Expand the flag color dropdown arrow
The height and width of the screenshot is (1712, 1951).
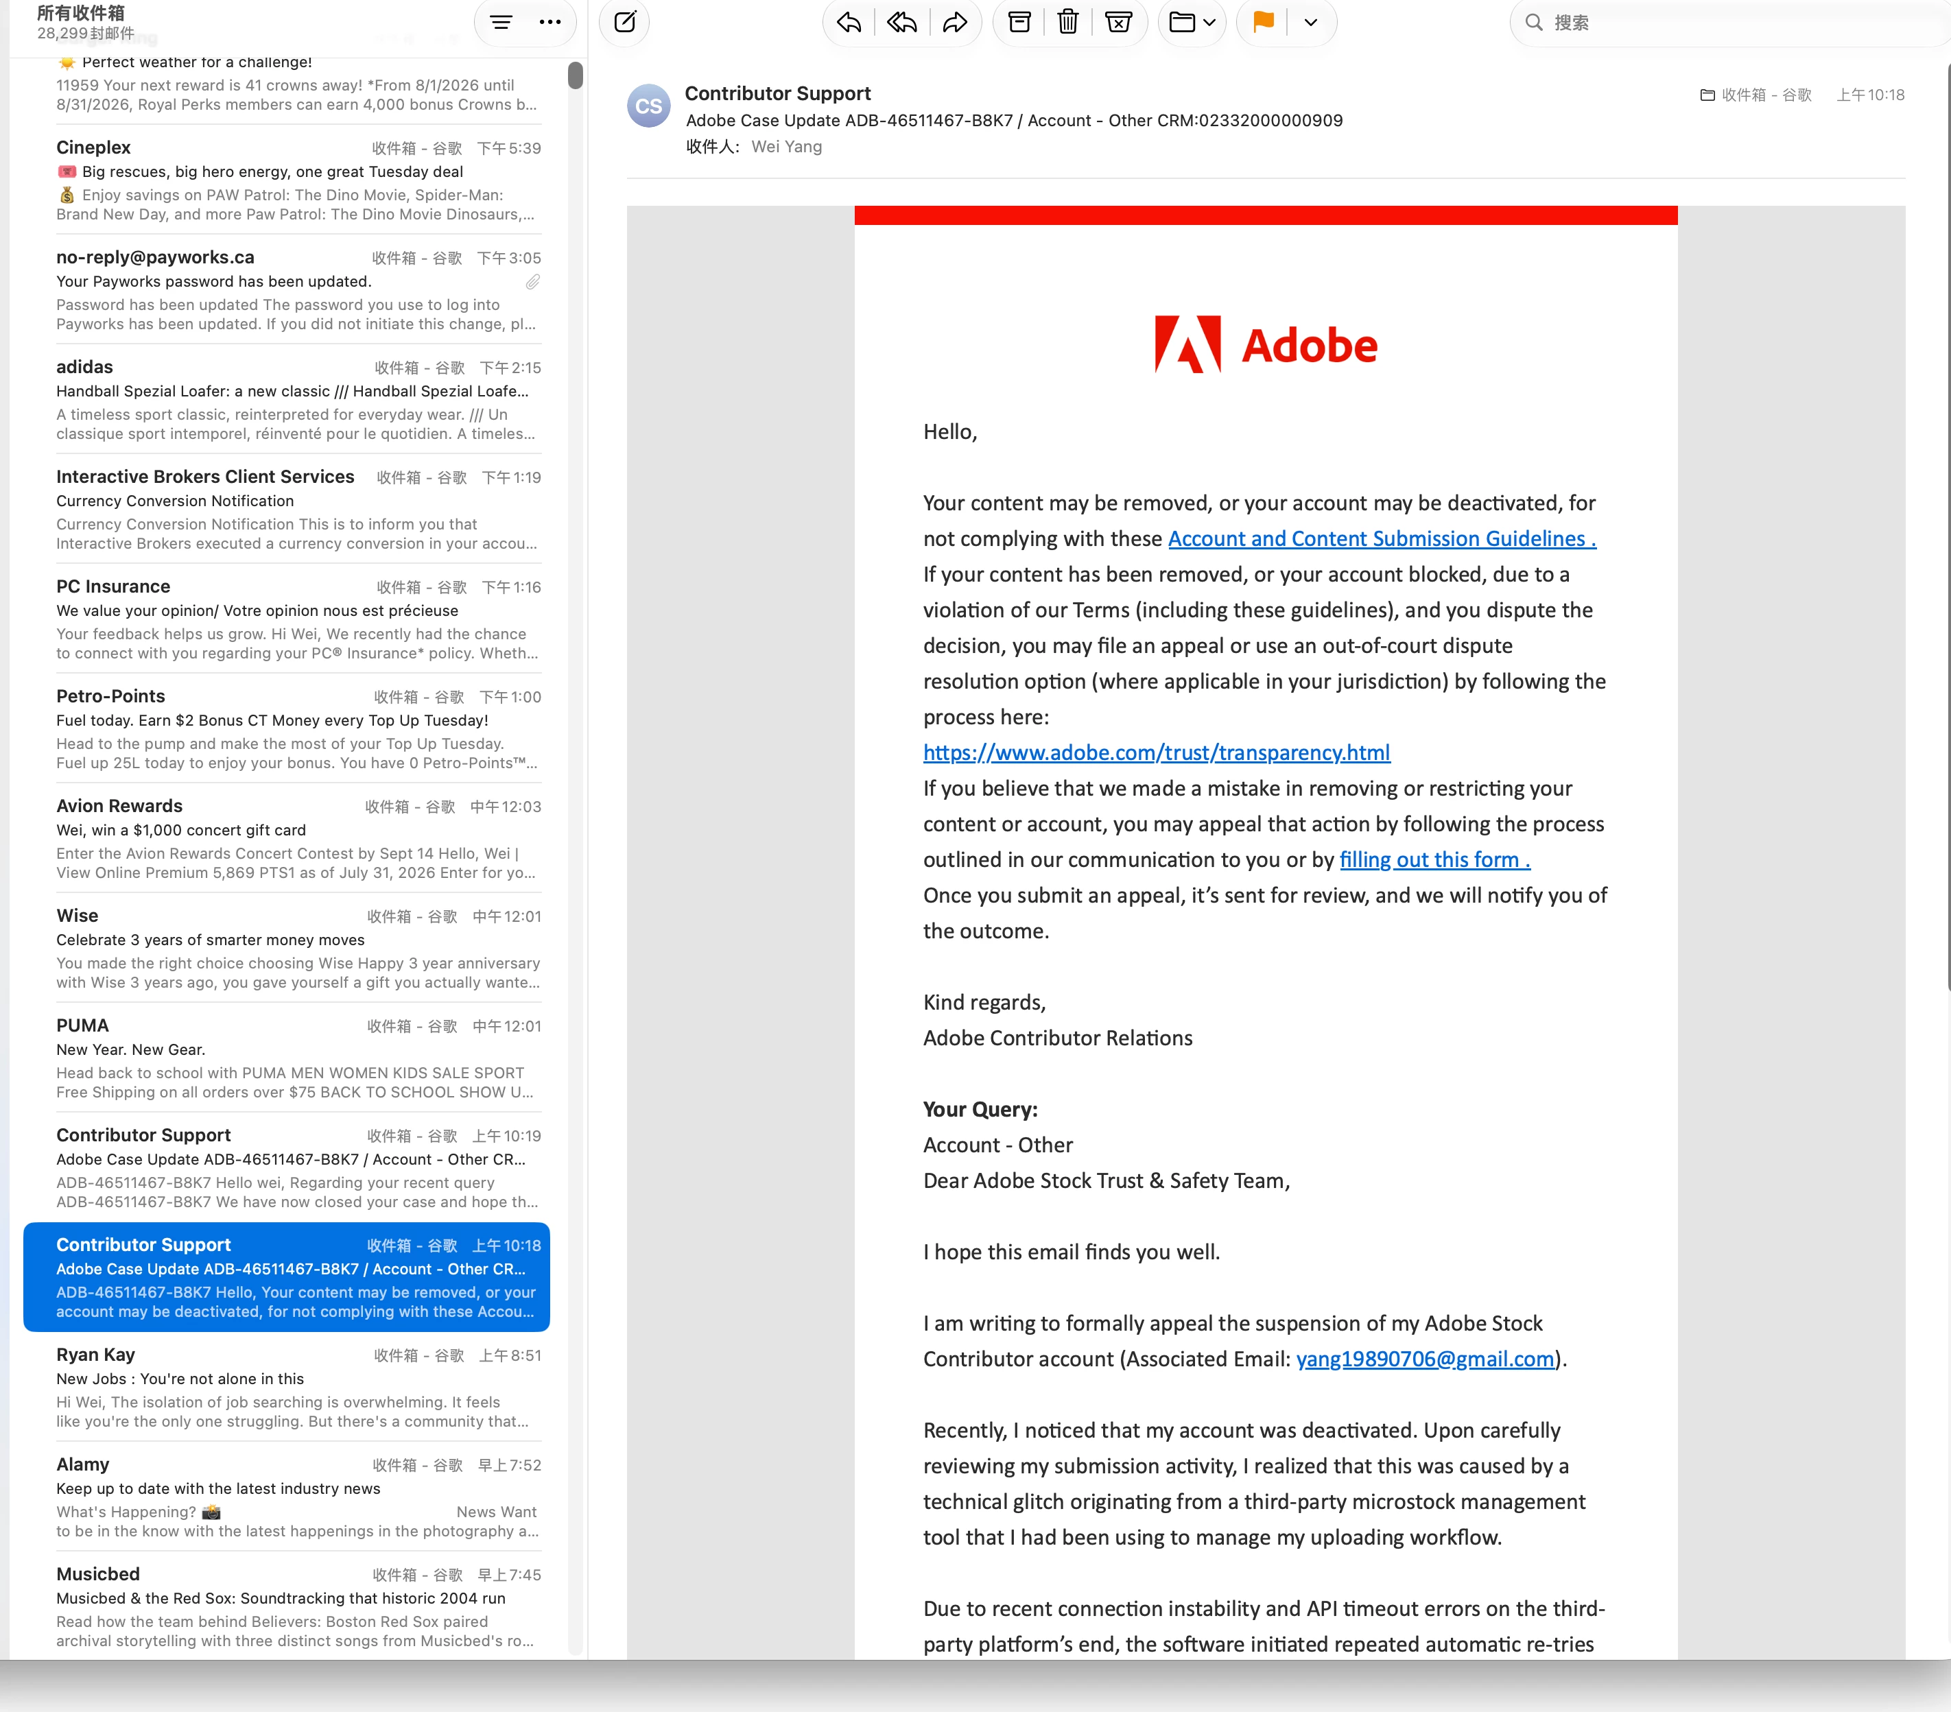1310,22
